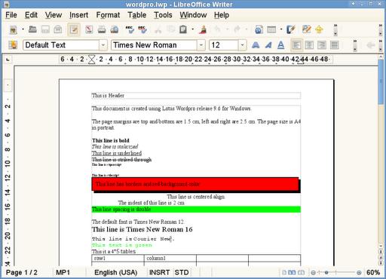Screen dimensions: 386x279
Task: Click the zoom out minus button
Action: click(x=313, y=272)
